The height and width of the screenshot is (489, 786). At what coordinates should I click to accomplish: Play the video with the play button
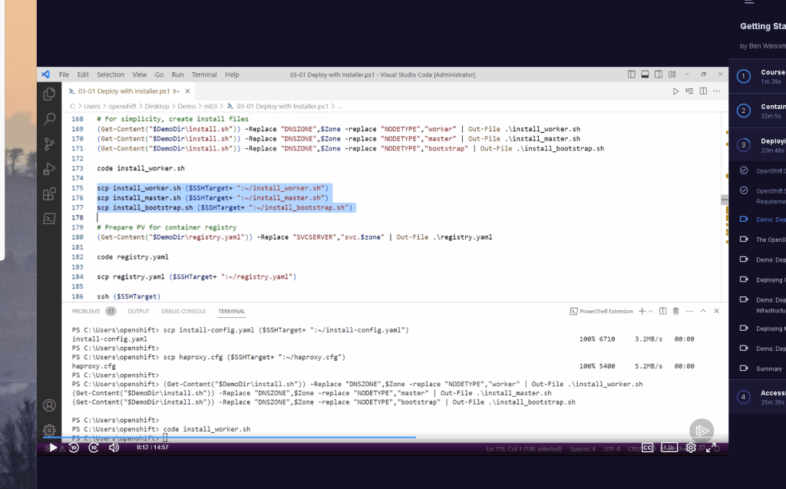pyautogui.click(x=53, y=448)
